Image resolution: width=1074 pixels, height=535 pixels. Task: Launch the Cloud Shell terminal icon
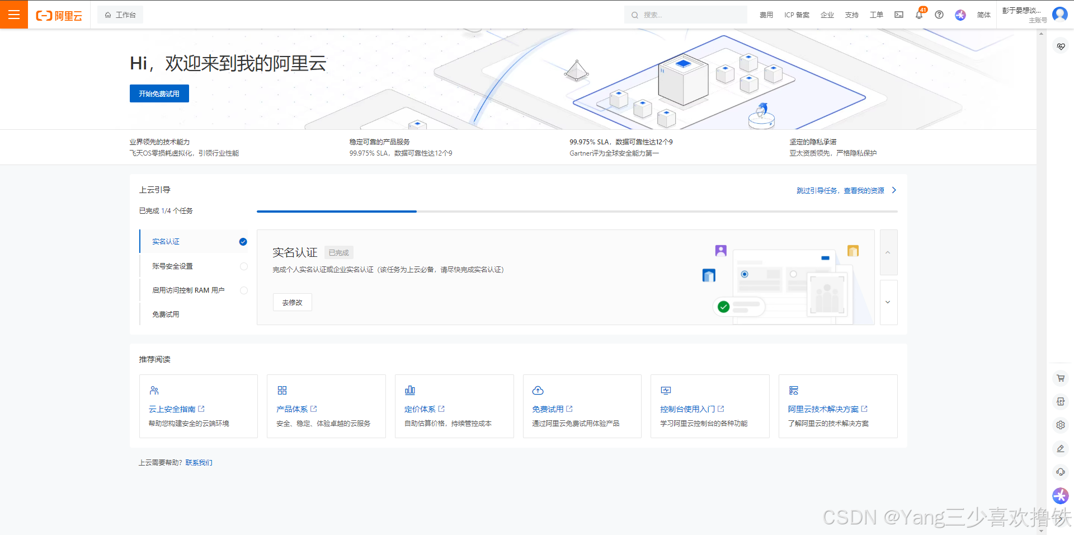[899, 15]
